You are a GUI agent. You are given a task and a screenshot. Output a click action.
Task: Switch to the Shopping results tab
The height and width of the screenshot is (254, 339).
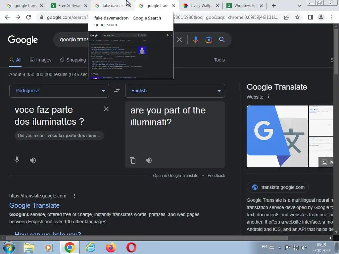(73, 60)
